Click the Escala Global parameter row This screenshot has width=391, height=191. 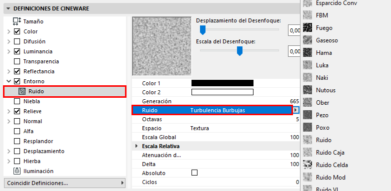(215, 137)
